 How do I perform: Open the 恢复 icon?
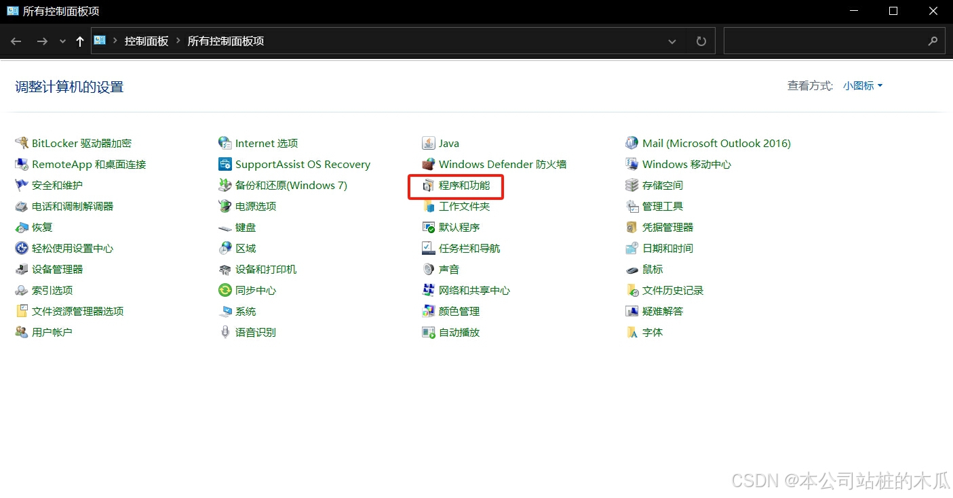tap(21, 227)
